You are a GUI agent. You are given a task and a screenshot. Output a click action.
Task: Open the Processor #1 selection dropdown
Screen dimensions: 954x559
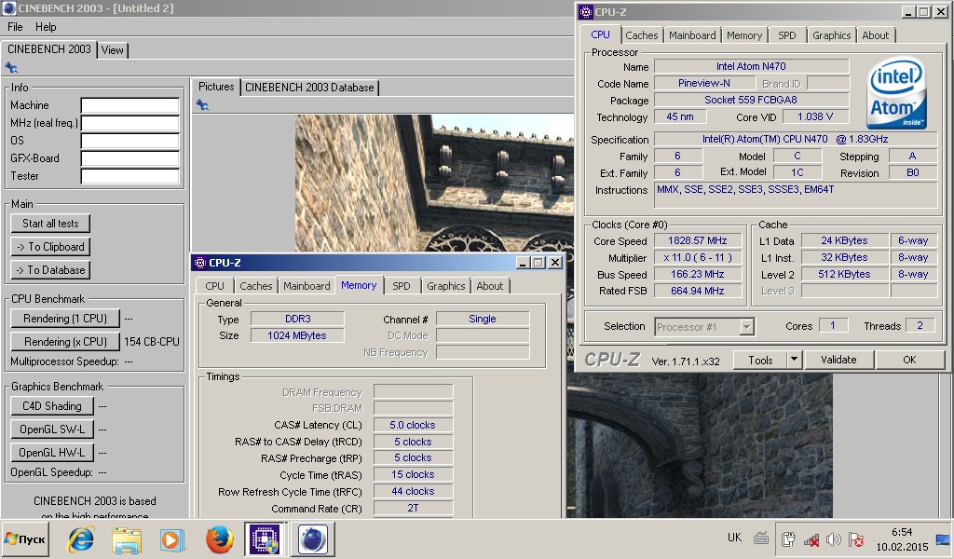[x=746, y=327]
